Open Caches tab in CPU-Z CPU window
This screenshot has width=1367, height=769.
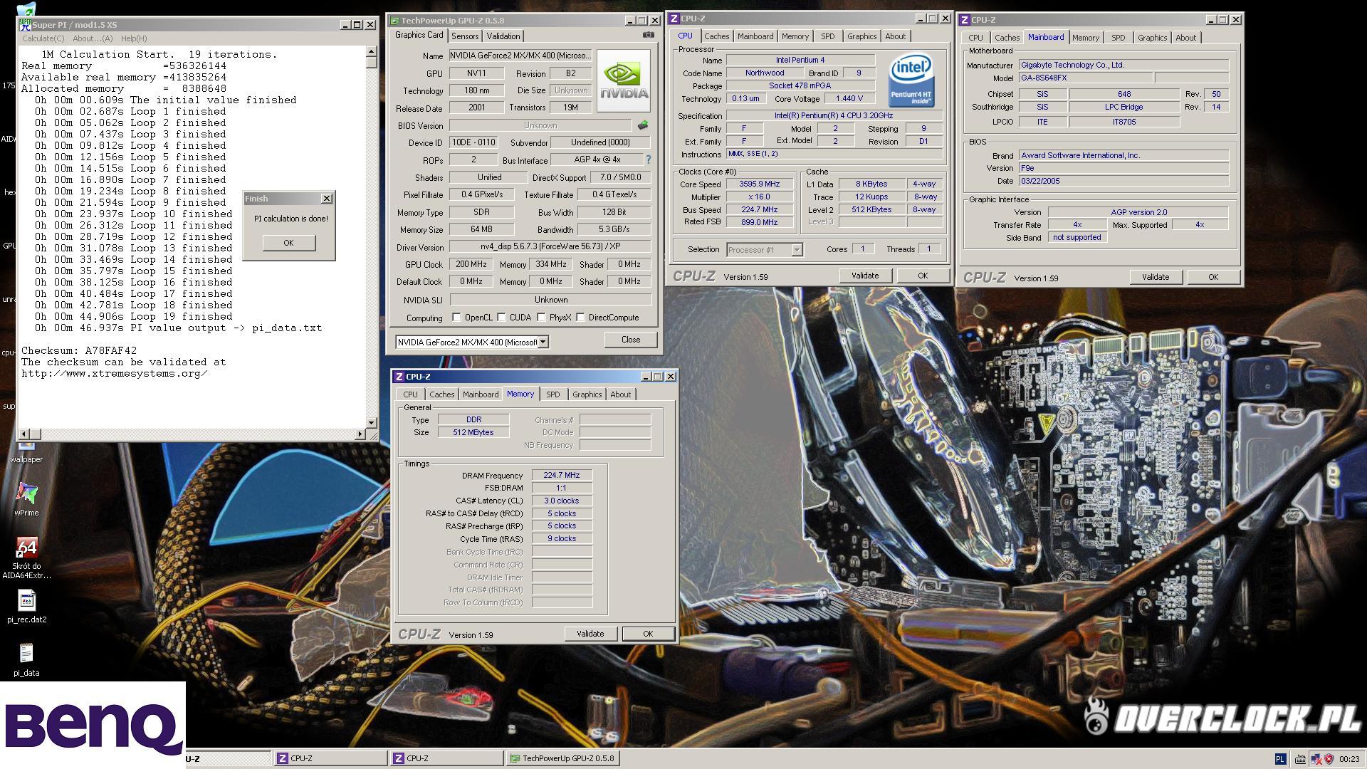tap(716, 36)
